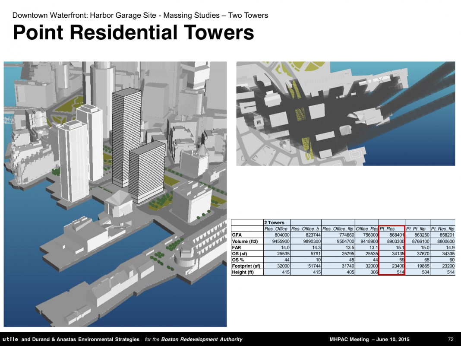The image size is (461, 346).
Task: Click the OS % value 59
Action: [x=401, y=260]
